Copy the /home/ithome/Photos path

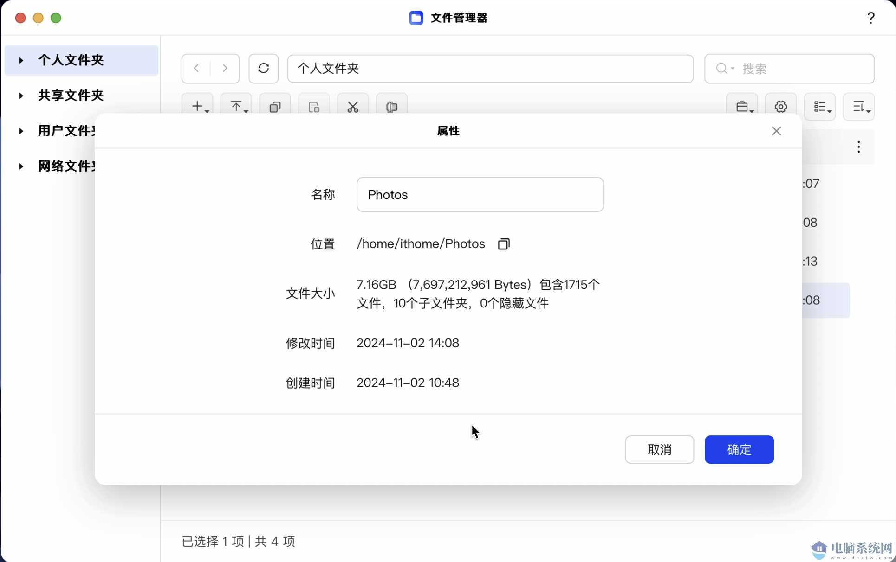click(x=504, y=244)
